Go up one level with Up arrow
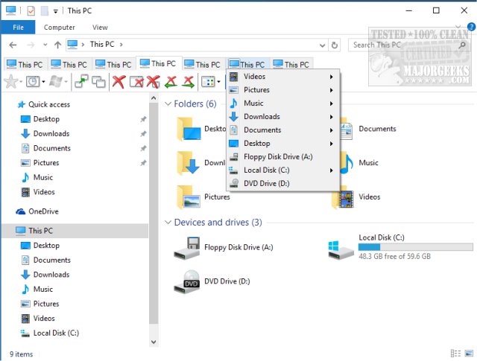 pyautogui.click(x=57, y=45)
